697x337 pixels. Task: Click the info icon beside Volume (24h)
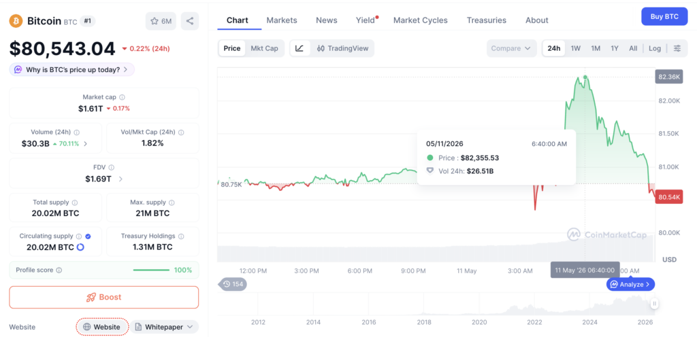[x=76, y=132]
